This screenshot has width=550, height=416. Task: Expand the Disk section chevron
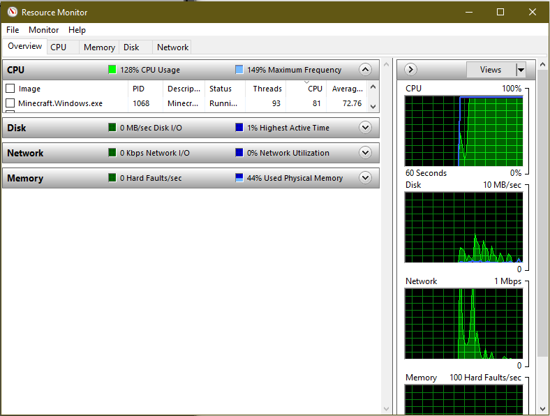pos(364,128)
